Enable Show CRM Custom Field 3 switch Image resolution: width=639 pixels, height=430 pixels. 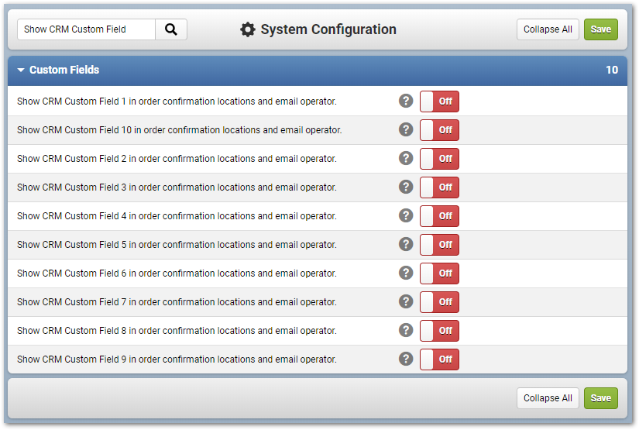coord(439,187)
